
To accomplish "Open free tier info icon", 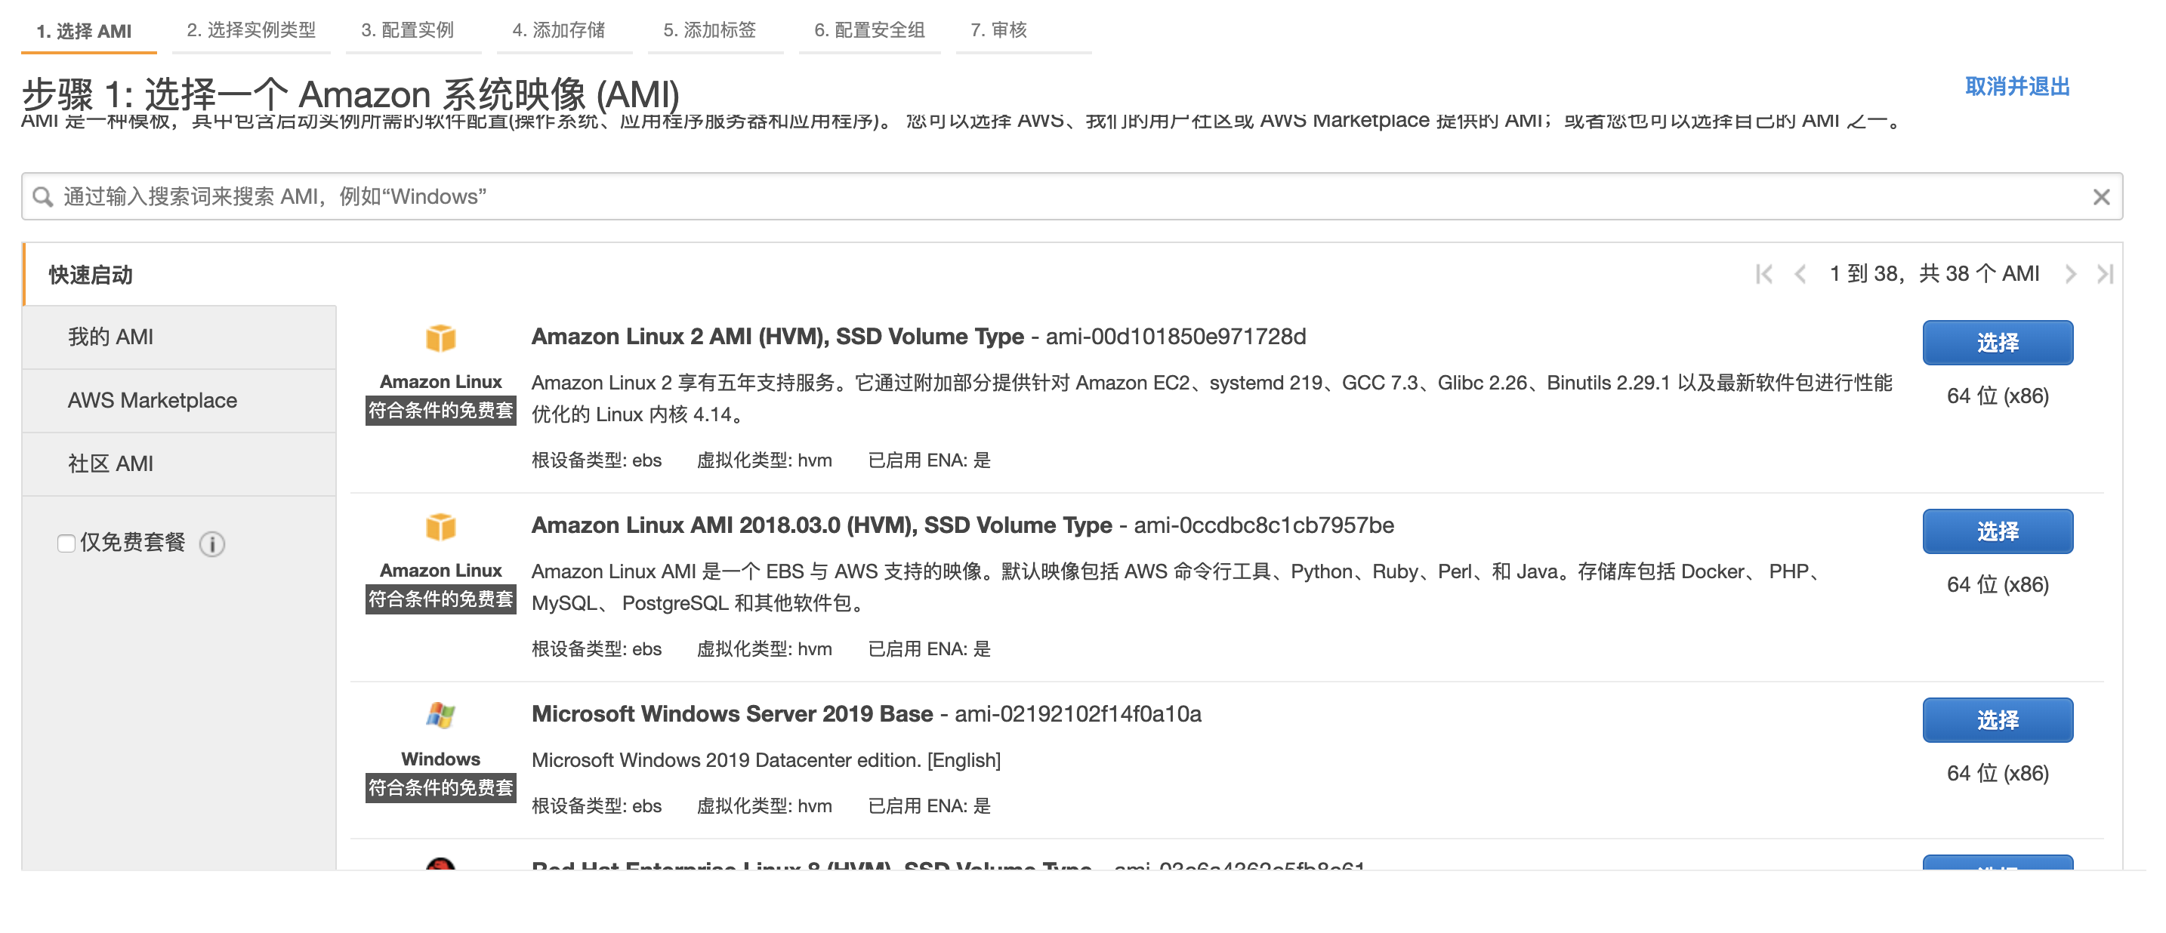I will click(212, 543).
